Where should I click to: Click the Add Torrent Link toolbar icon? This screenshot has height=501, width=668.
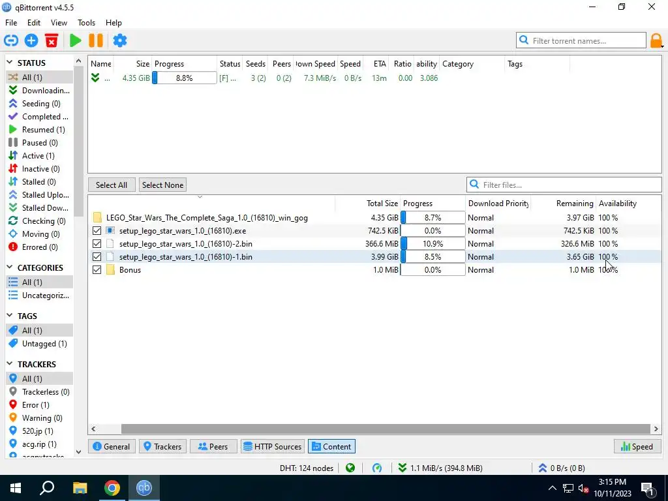(11, 40)
